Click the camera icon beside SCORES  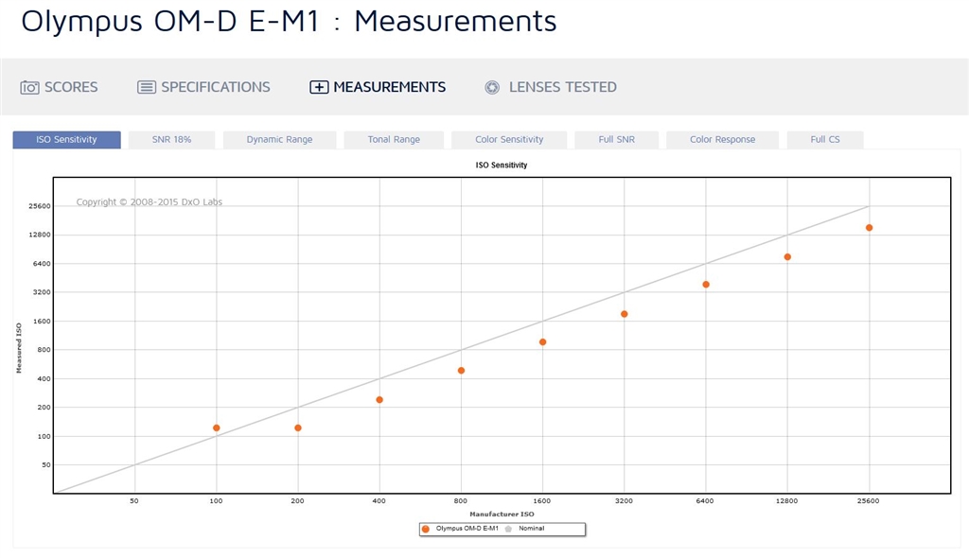point(29,88)
